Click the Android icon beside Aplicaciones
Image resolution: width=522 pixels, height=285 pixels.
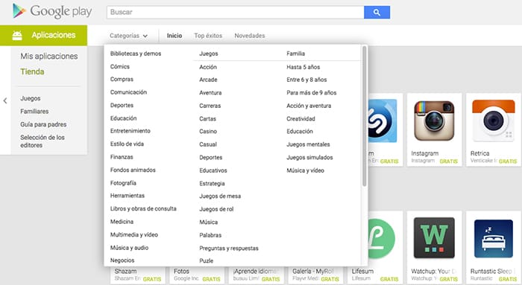[x=17, y=35]
